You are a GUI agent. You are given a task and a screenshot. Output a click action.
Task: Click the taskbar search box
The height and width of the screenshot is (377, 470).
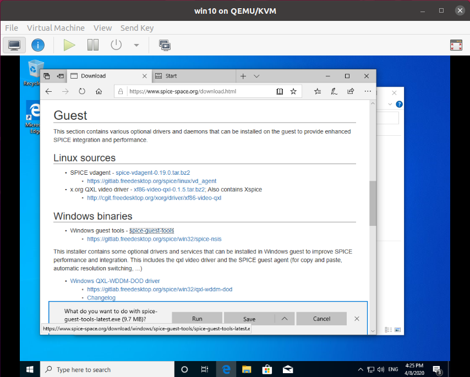pyautogui.click(x=107, y=369)
